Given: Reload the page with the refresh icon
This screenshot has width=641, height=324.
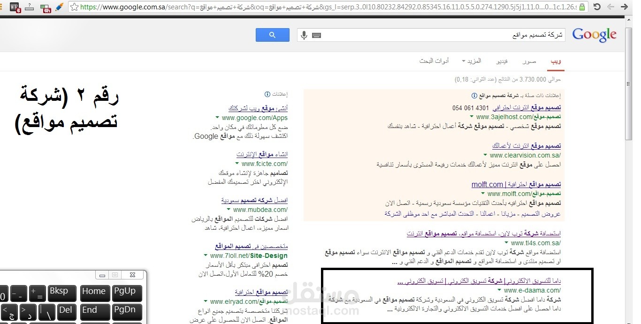Looking at the screenshot, I should tap(597, 7).
